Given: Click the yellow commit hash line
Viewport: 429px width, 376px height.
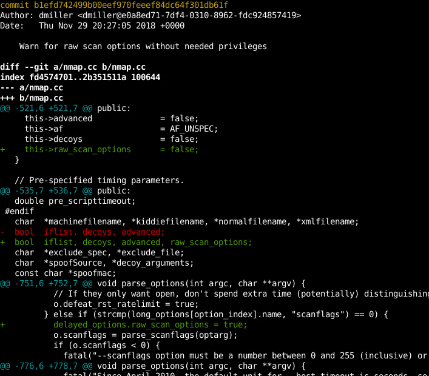Looking at the screenshot, I should (114, 5).
